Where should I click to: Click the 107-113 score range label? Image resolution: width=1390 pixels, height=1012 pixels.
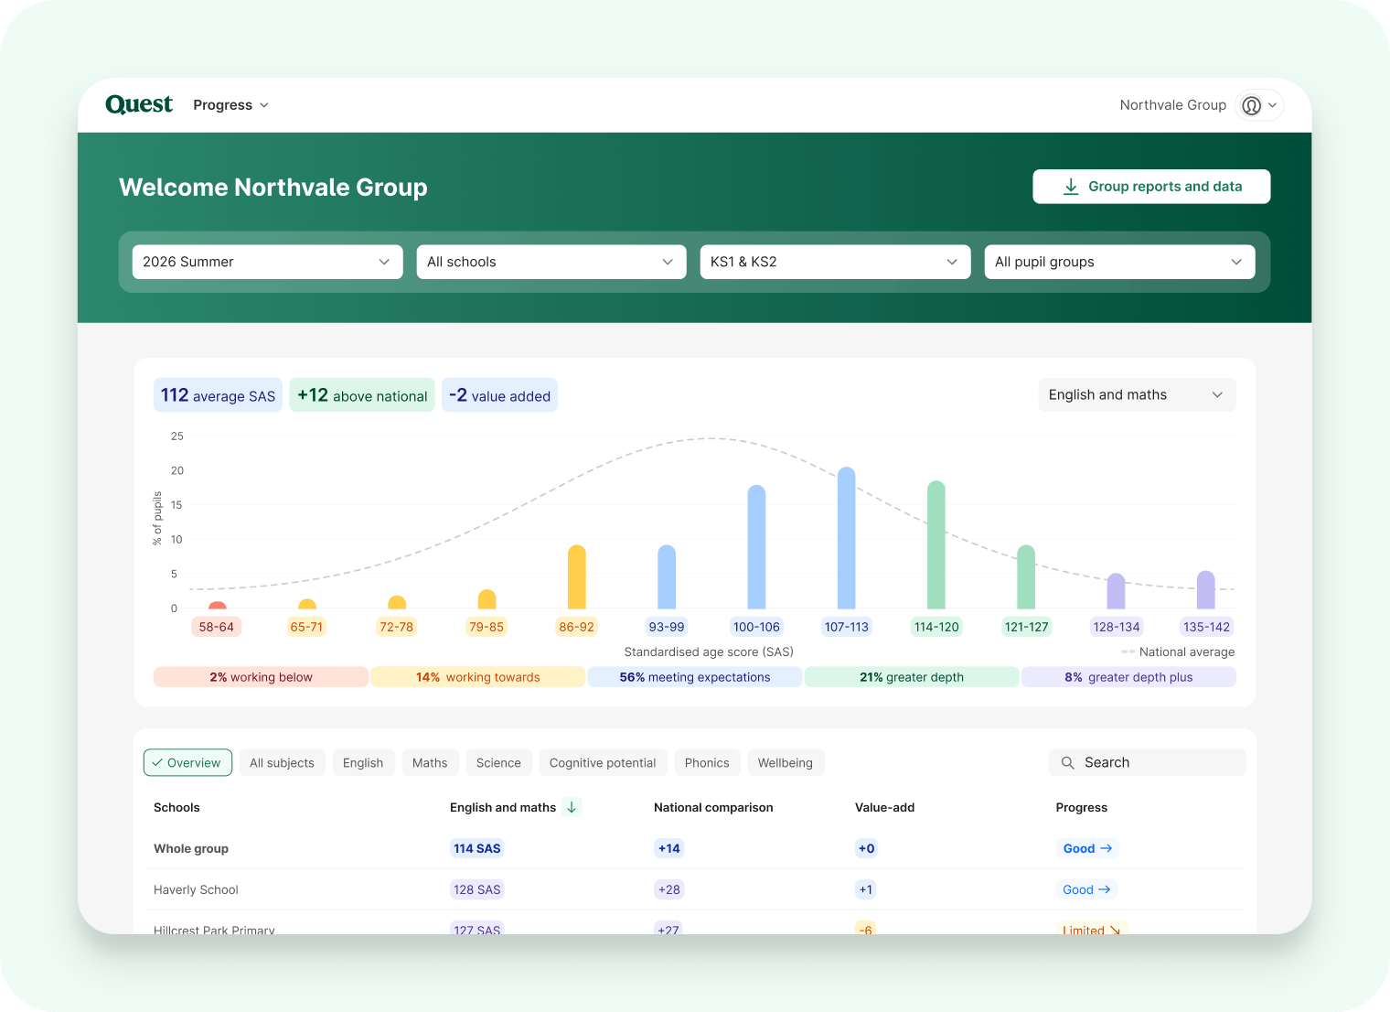847,627
